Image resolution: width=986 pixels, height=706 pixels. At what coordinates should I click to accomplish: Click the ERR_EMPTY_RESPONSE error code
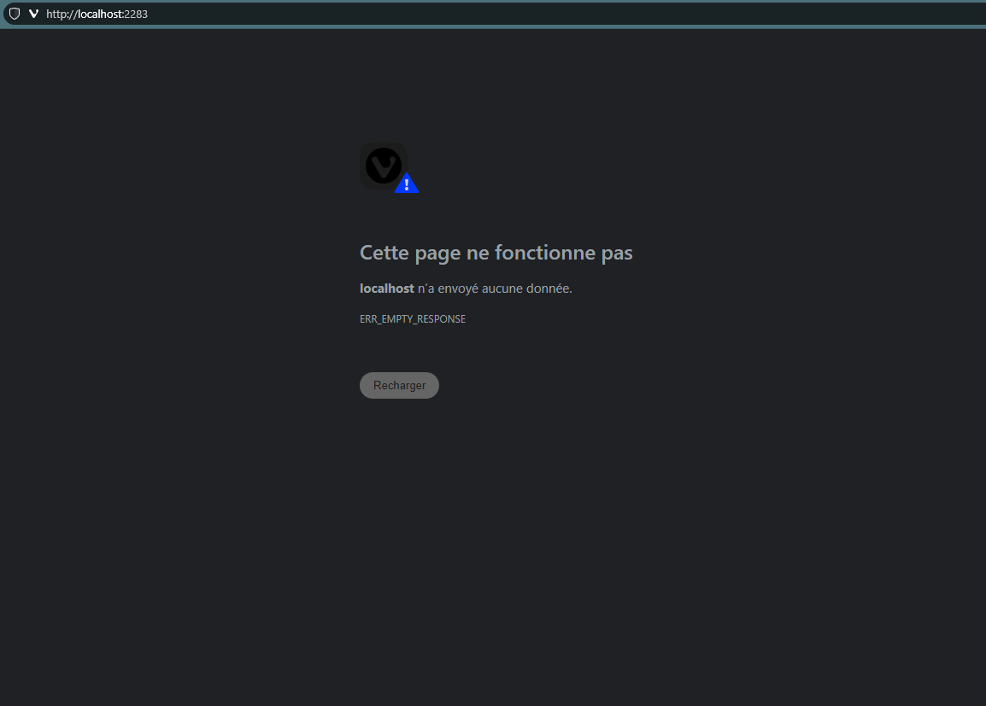point(412,319)
